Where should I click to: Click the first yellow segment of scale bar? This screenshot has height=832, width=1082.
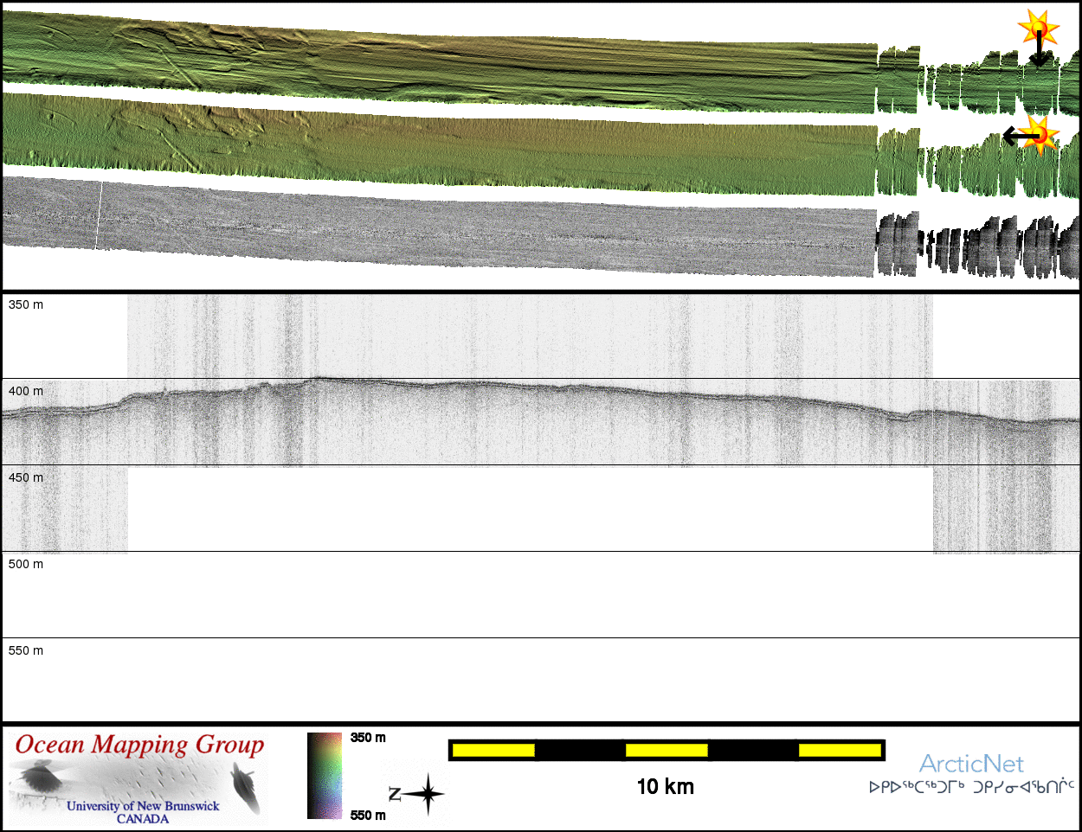[493, 750]
